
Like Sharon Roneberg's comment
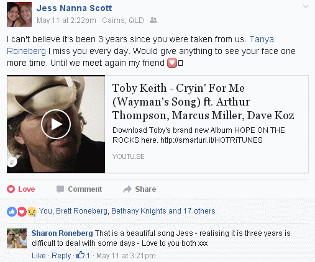point(39,256)
